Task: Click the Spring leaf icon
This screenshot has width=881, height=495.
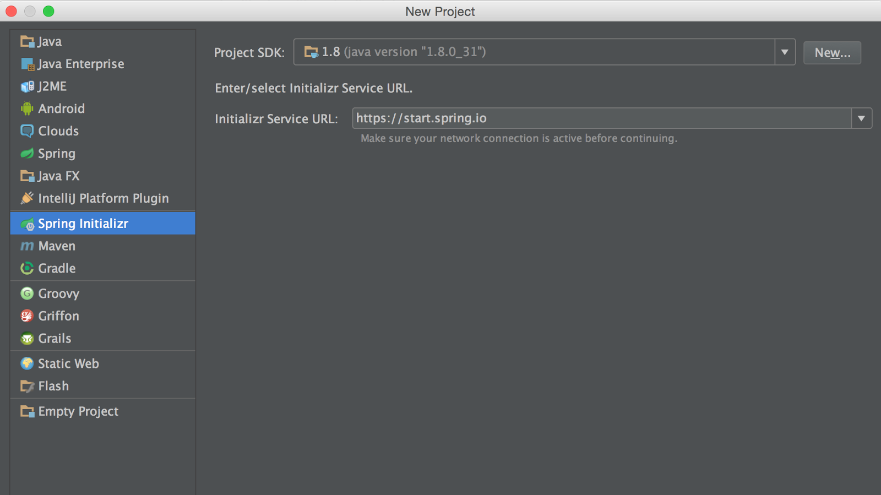Action: (26, 154)
